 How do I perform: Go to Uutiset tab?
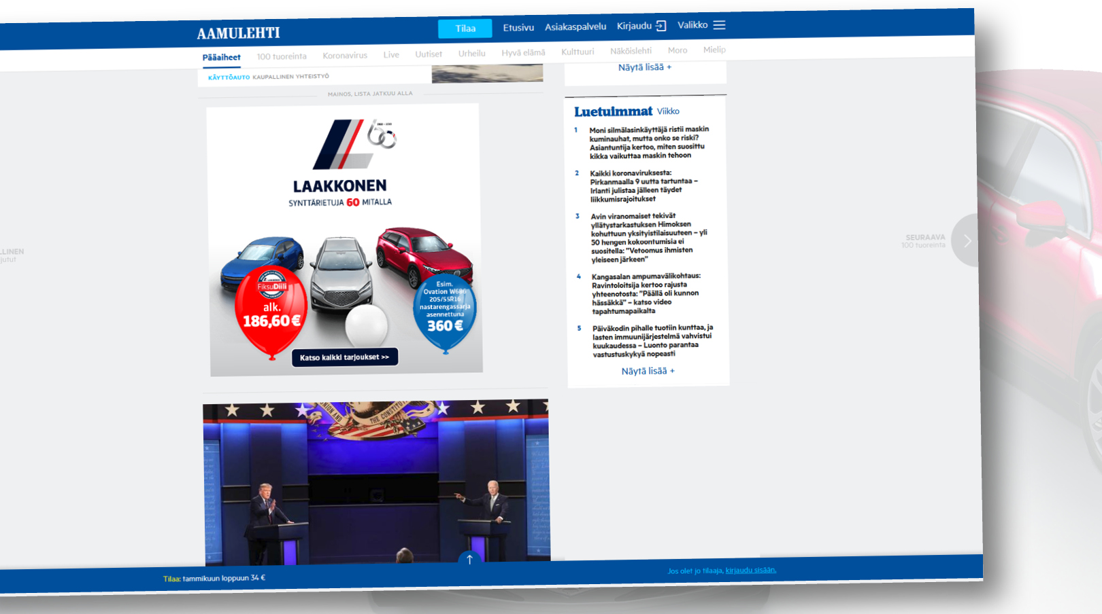click(x=429, y=54)
